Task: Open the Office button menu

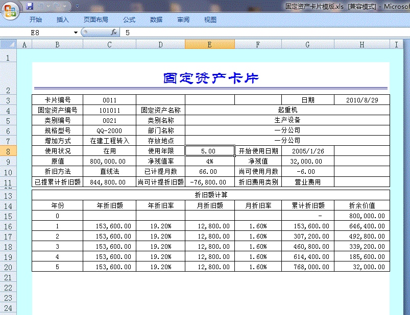Action: [11, 11]
